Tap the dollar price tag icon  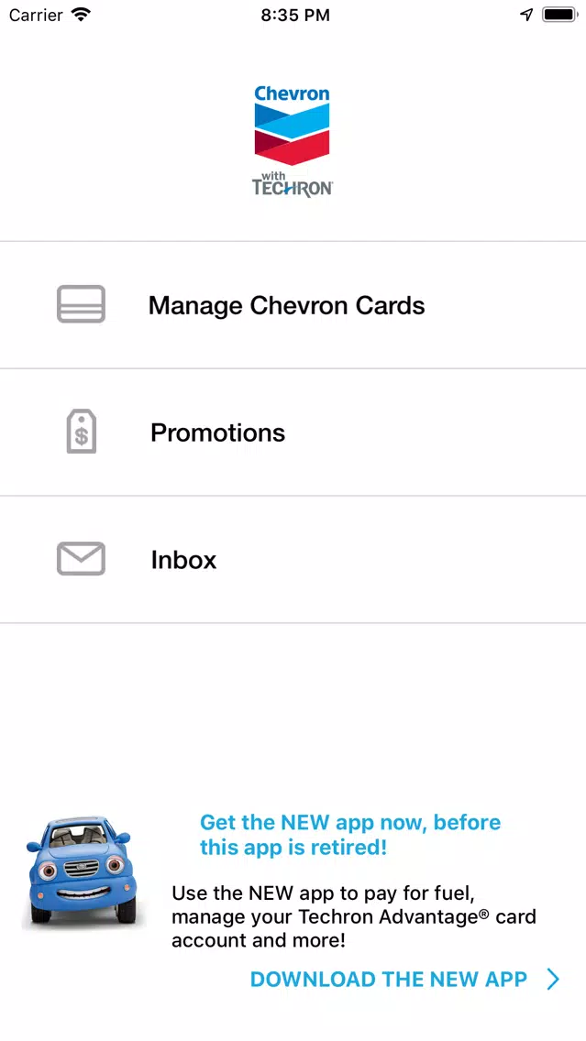(x=82, y=432)
